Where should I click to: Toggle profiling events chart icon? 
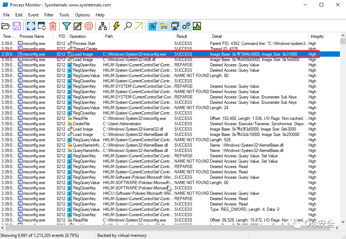[x=197, y=26]
